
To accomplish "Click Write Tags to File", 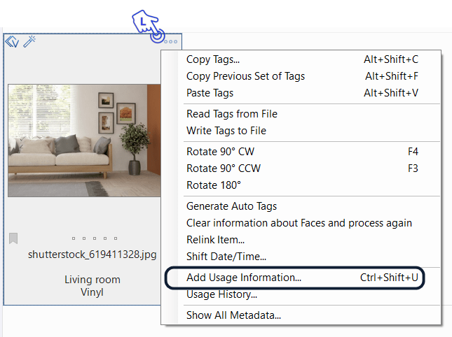I will pyautogui.click(x=226, y=131).
